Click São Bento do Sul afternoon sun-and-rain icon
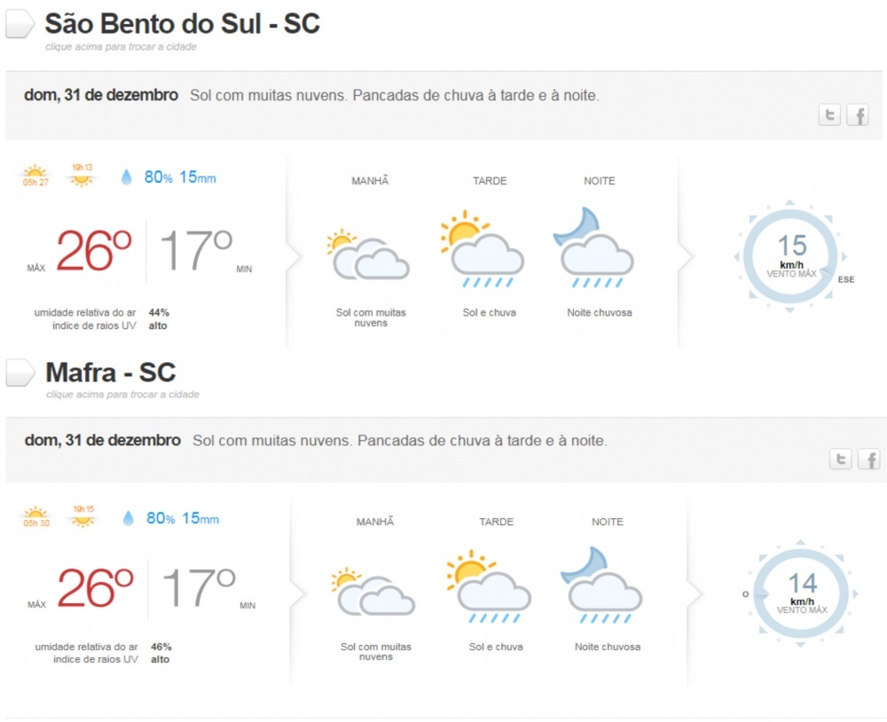The image size is (887, 722). click(x=481, y=250)
